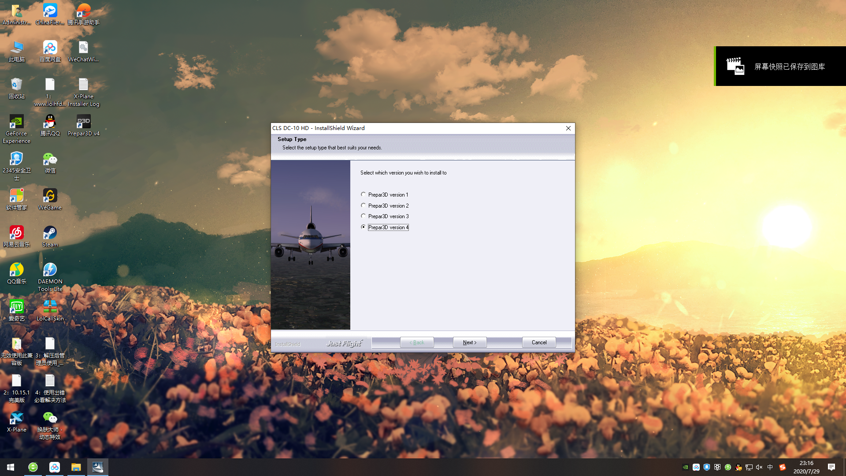Viewport: 846px width, 476px height.
Task: Select Prepar3D version 4 radio button
Action: pos(363,227)
